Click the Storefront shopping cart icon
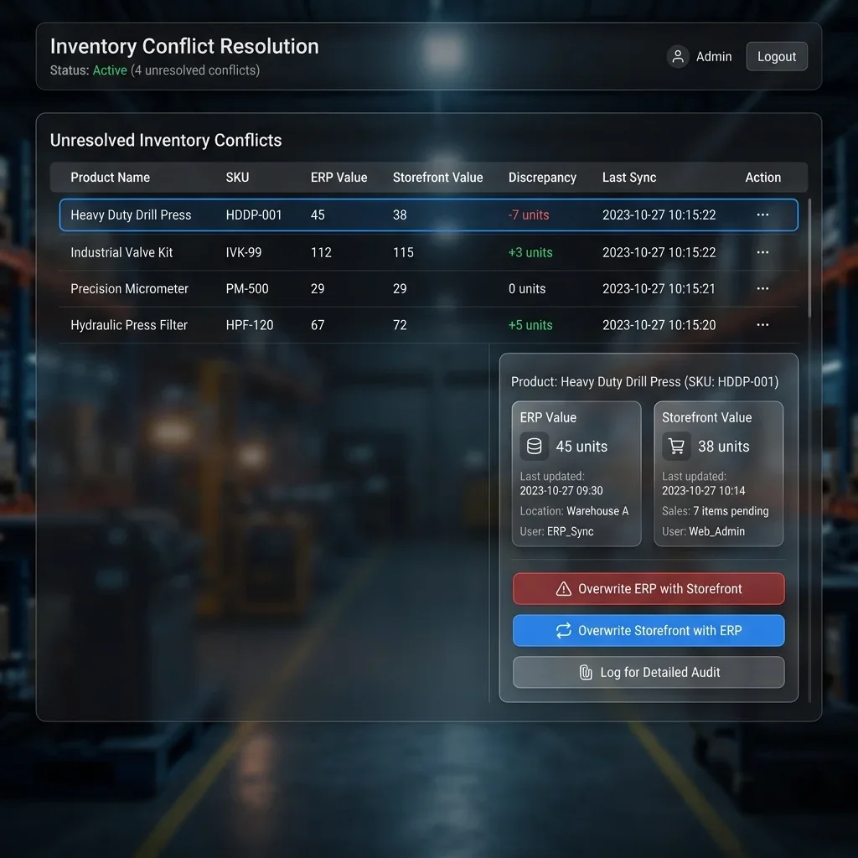 pyautogui.click(x=676, y=446)
